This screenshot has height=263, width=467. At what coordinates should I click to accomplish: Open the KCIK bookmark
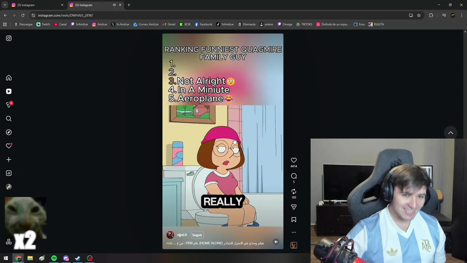(x=185, y=24)
